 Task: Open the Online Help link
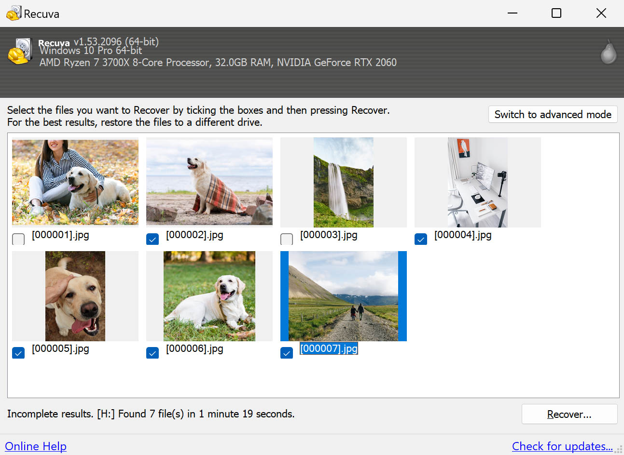pos(36,446)
